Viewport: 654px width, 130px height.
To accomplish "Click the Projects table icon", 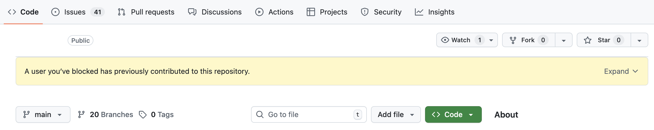I will [311, 12].
